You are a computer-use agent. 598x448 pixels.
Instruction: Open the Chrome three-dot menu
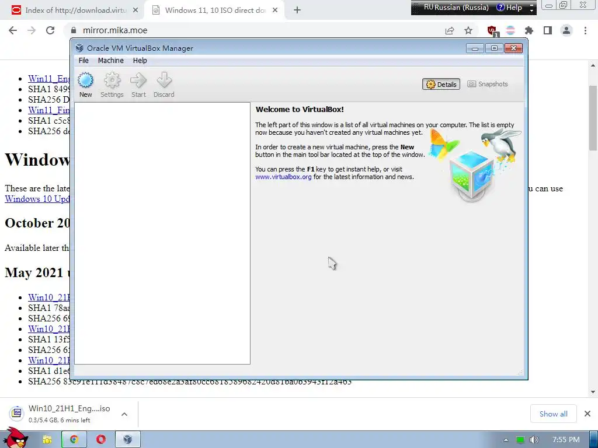click(585, 30)
